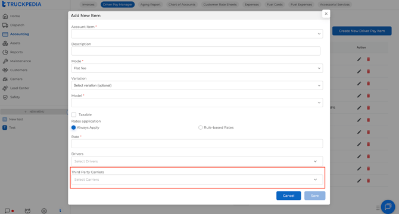Open Lead Center icon
Viewport: 399px width, 214px height.
5,88
